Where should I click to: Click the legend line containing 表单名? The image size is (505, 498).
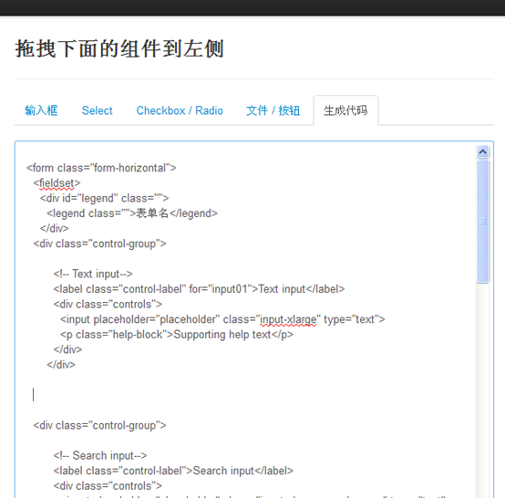point(132,213)
